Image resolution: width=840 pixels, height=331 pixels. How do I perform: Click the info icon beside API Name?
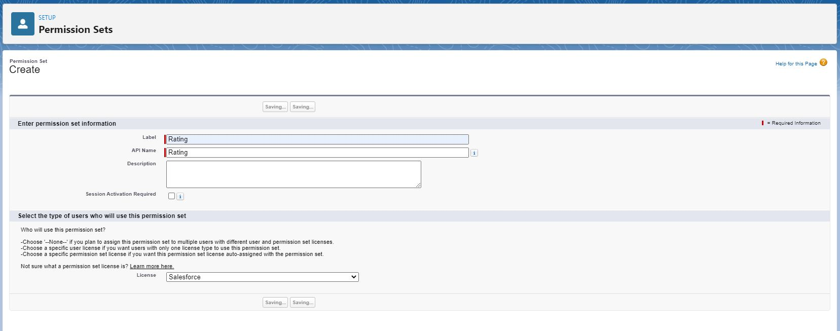click(474, 153)
